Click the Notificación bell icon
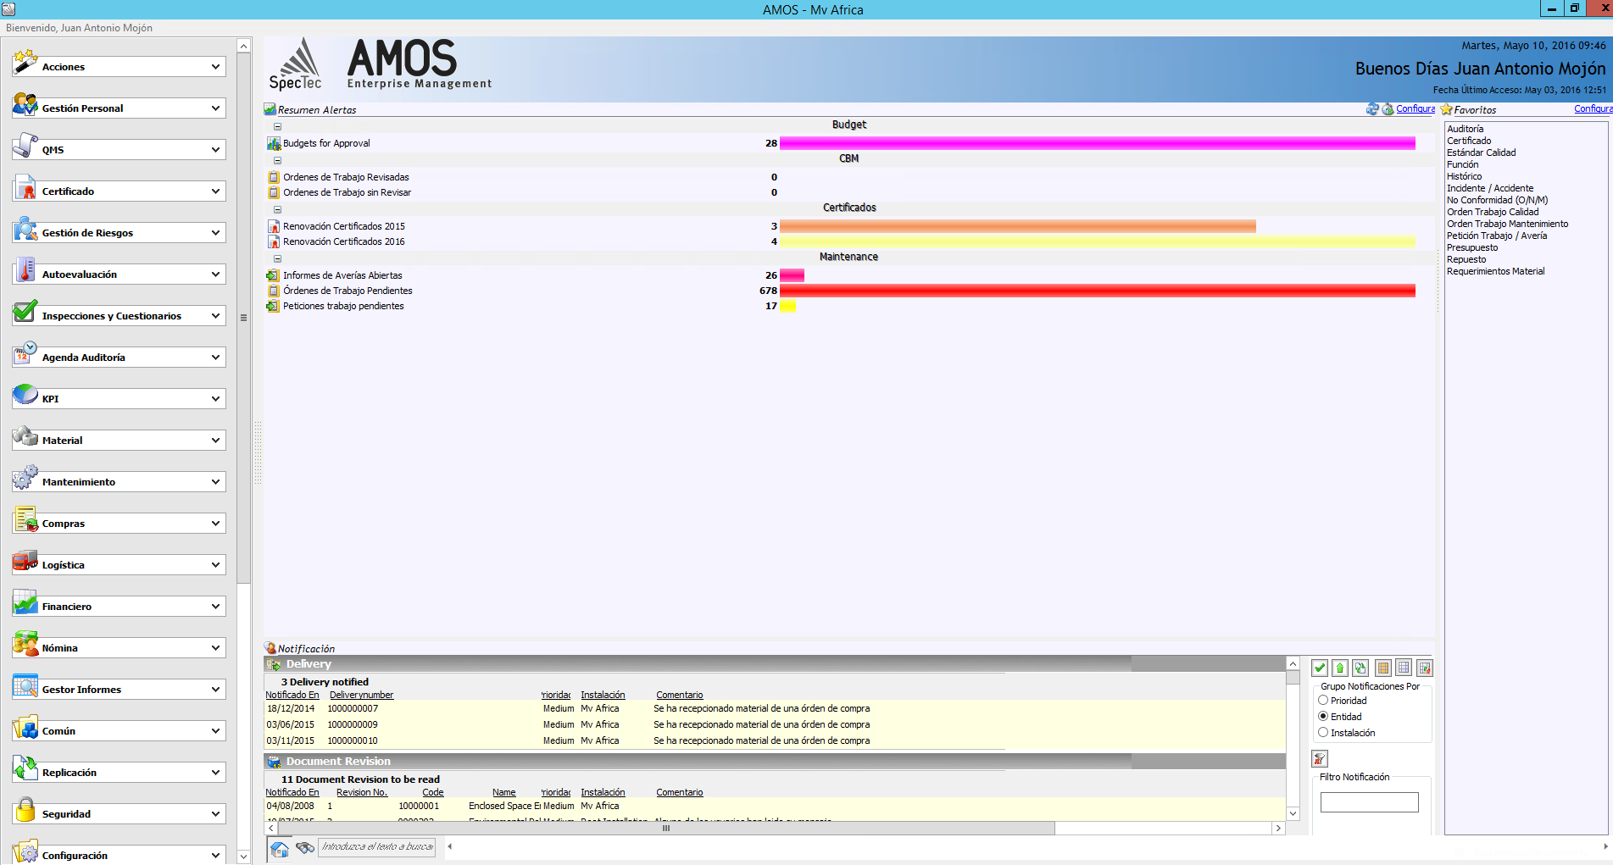The image size is (1613, 865). coord(270,647)
